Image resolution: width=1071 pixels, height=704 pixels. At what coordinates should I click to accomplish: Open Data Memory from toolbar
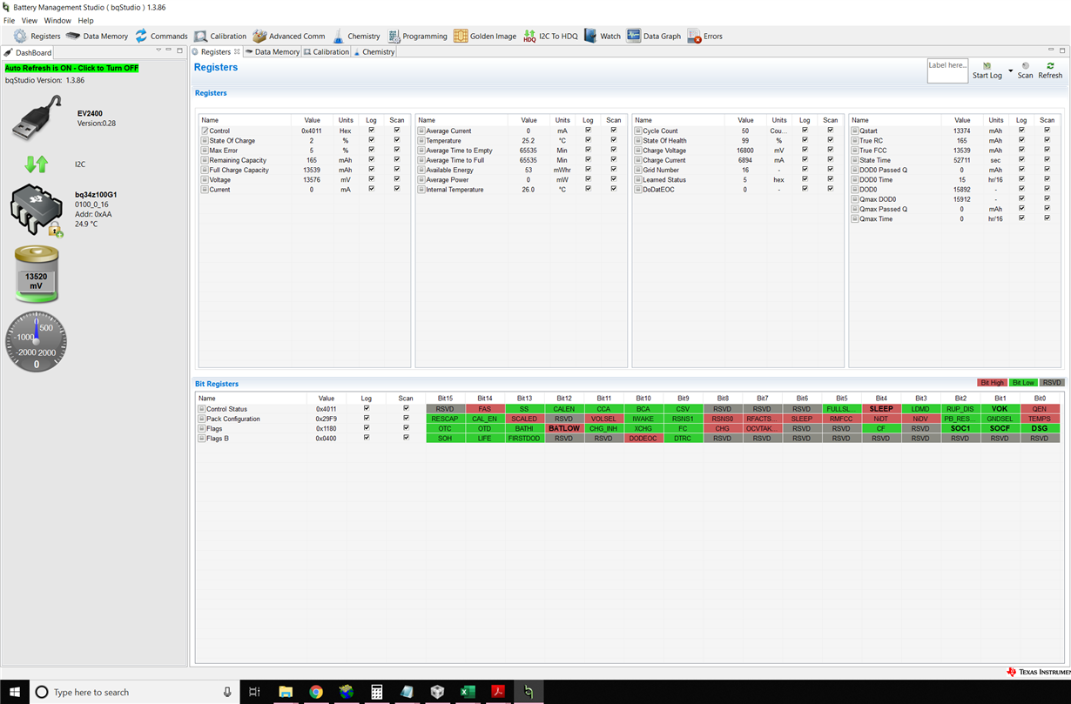[x=97, y=36]
